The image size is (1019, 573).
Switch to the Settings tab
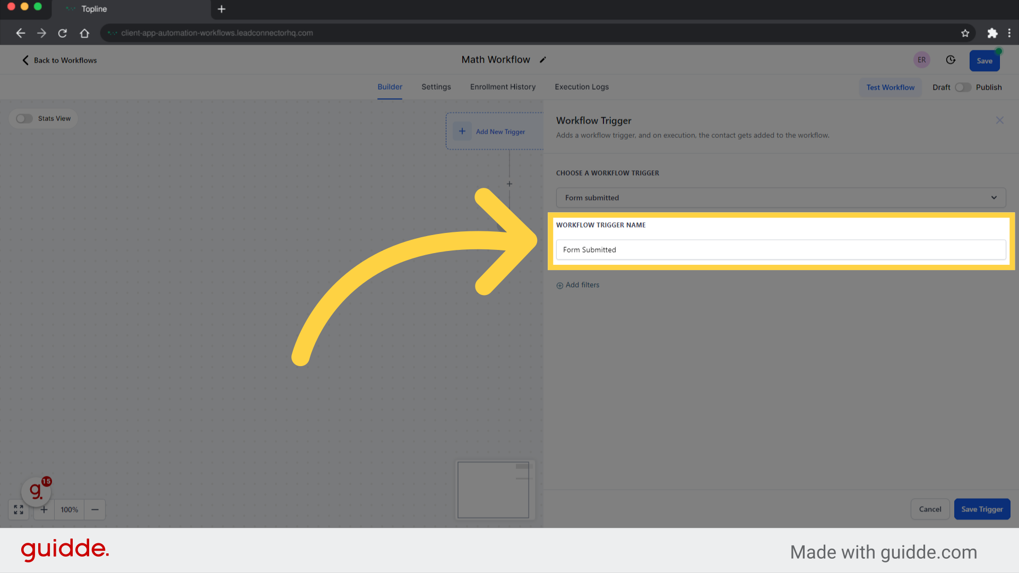(436, 87)
